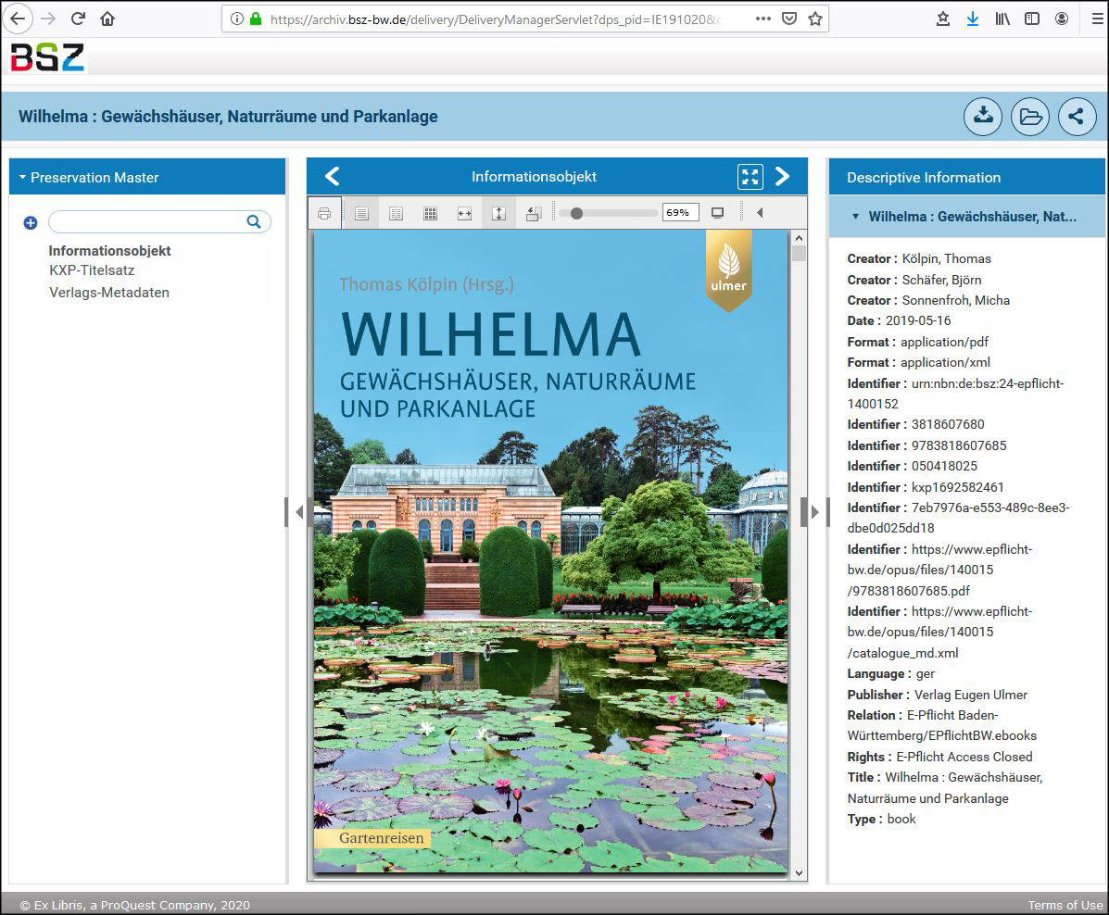Viewport: 1109px width, 915px height.
Task: Show thumbnail grid view
Action: coord(430,213)
